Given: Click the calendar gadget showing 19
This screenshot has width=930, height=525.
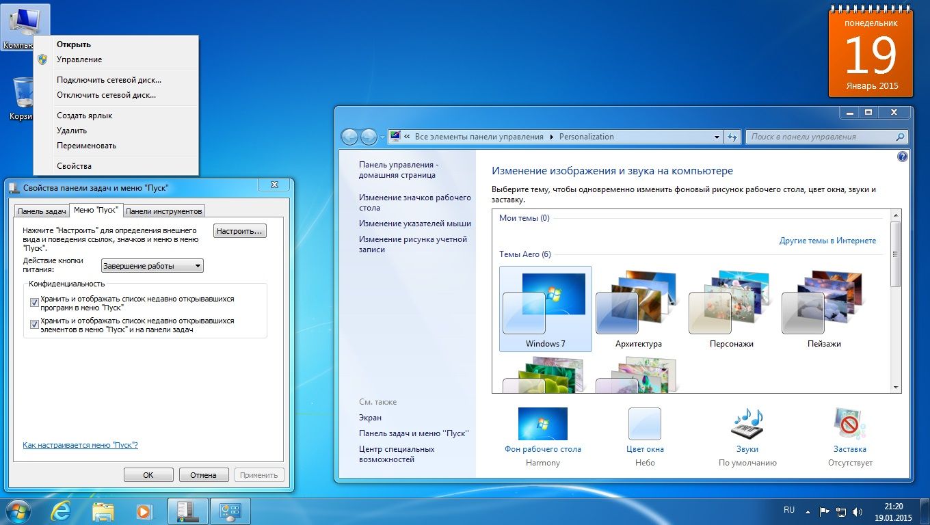Looking at the screenshot, I should pyautogui.click(x=871, y=53).
